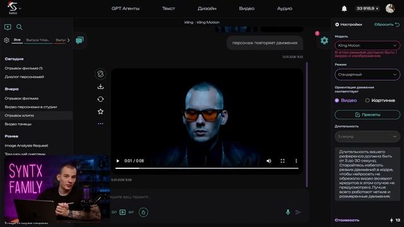404x227 pixels.
Task: Expand the workspace arrow next to logo
Action: point(20,8)
